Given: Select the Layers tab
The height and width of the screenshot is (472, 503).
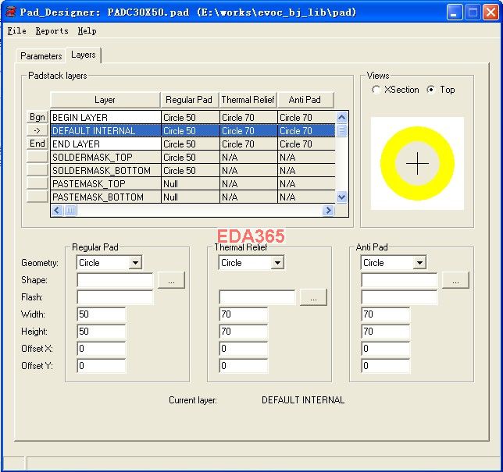Looking at the screenshot, I should click(x=84, y=55).
